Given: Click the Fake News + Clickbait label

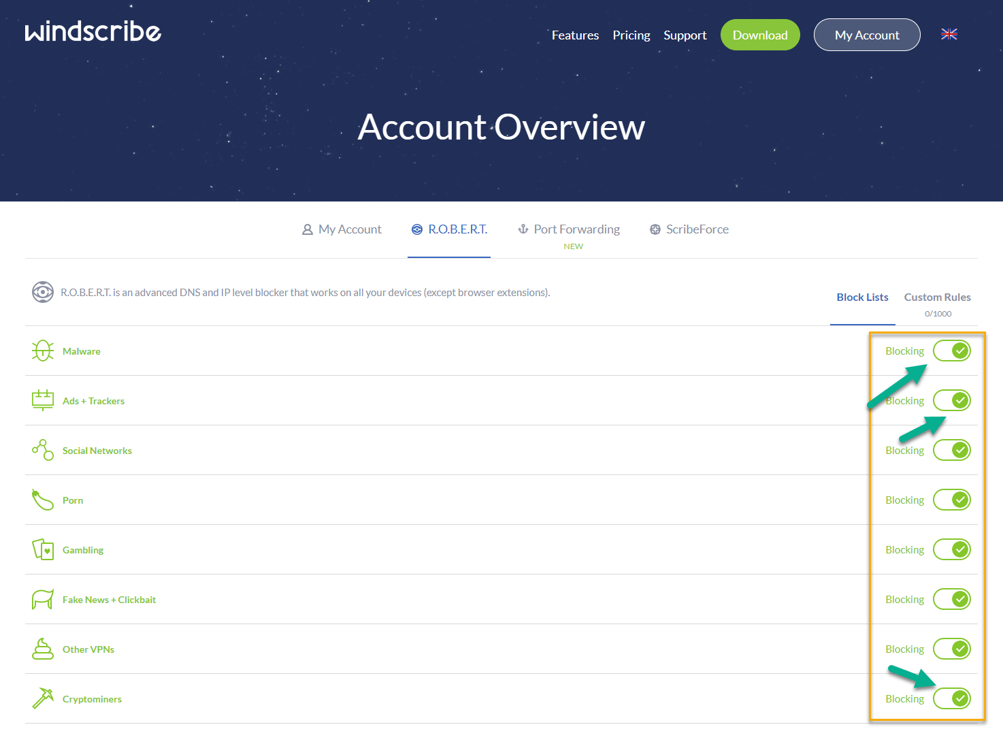Looking at the screenshot, I should 109,600.
